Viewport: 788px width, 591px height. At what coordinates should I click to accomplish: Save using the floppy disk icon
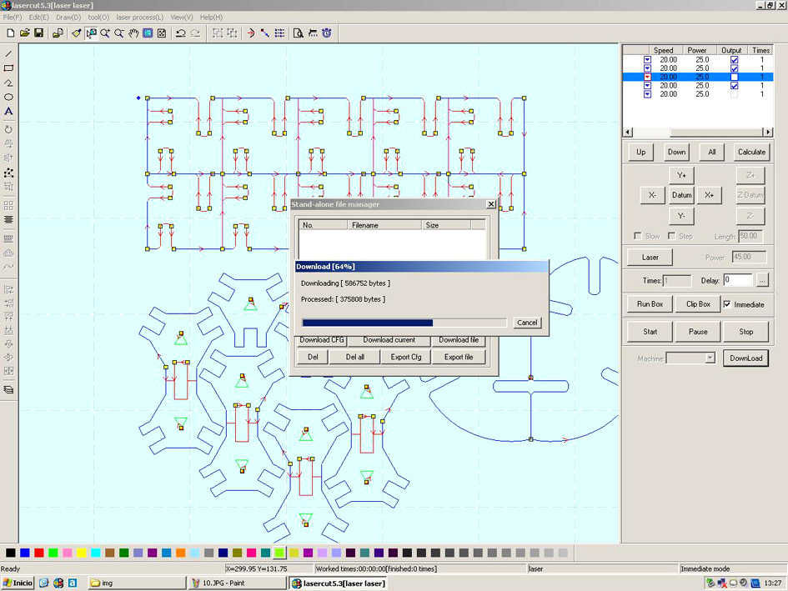tap(38, 33)
